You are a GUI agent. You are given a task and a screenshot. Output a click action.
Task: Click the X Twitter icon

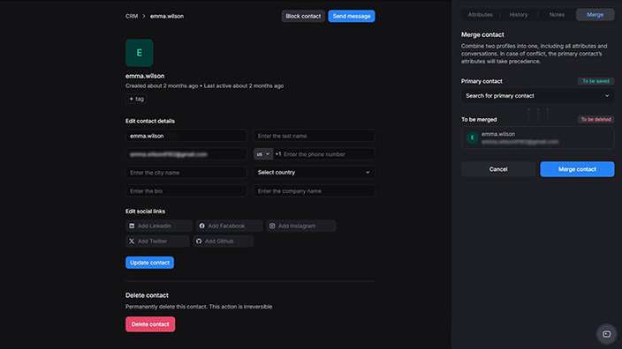(132, 241)
